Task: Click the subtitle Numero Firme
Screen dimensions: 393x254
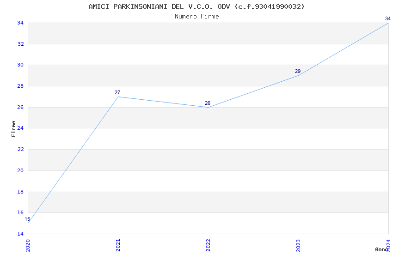Action: [197, 16]
